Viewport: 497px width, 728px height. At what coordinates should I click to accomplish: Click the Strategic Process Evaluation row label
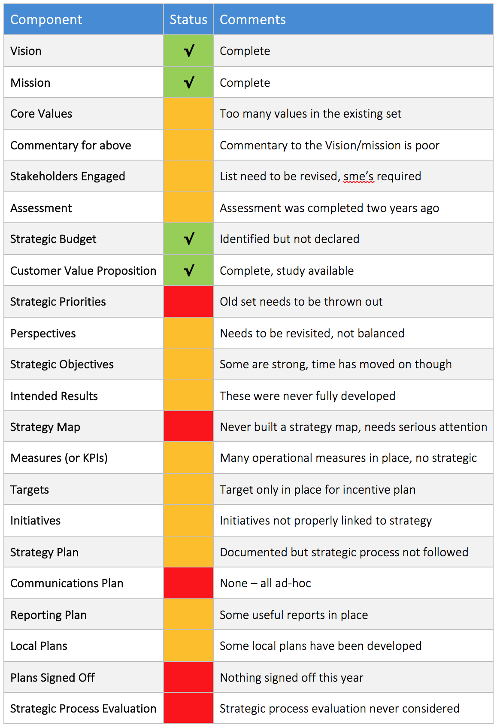coord(83,709)
